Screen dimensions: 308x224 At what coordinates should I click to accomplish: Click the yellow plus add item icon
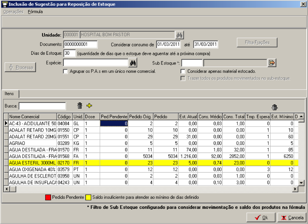click(89, 106)
